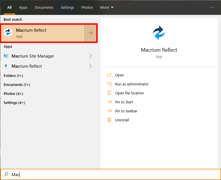
Task: Switch to the Documents tab
Action: (x=44, y=8)
